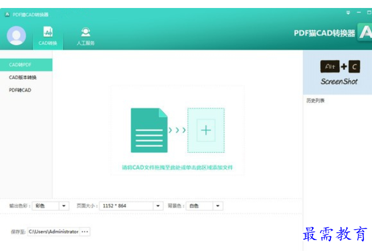372x252 pixels.
Task: Select CAD版本转换 in the sidebar
Action: point(23,78)
